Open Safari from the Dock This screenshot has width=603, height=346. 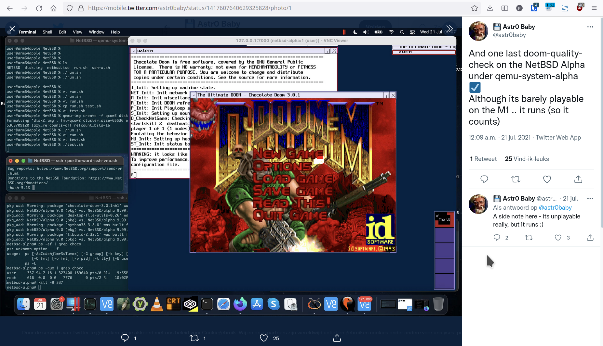tap(223, 304)
